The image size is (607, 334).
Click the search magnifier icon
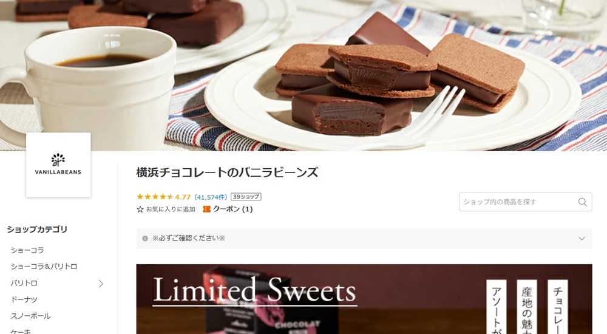click(x=582, y=202)
